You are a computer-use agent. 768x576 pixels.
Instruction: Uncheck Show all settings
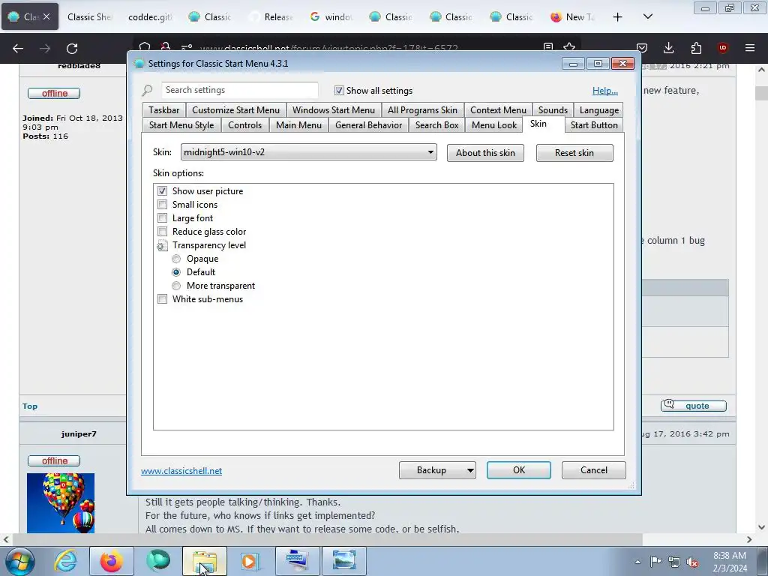339,91
